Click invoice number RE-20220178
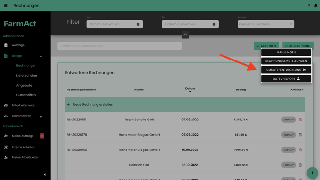This screenshot has height=180, width=320. pyautogui.click(x=77, y=135)
